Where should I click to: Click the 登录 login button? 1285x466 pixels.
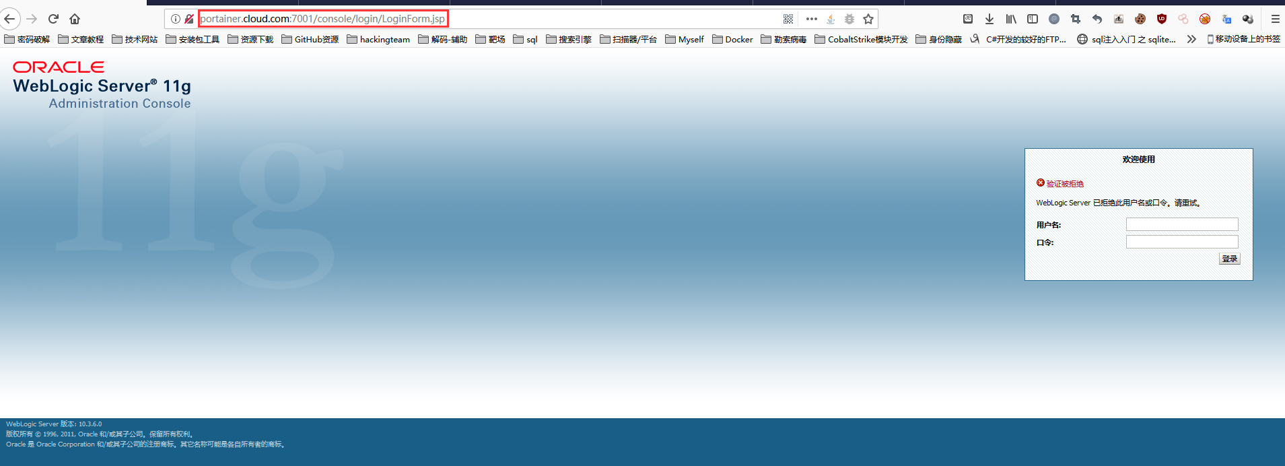[1229, 259]
